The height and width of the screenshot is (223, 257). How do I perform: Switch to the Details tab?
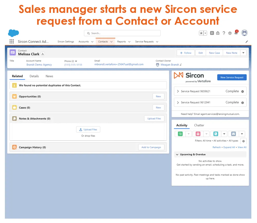(x=34, y=76)
